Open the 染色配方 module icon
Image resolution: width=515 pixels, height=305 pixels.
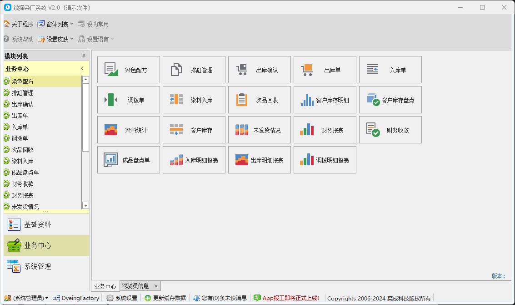click(128, 69)
